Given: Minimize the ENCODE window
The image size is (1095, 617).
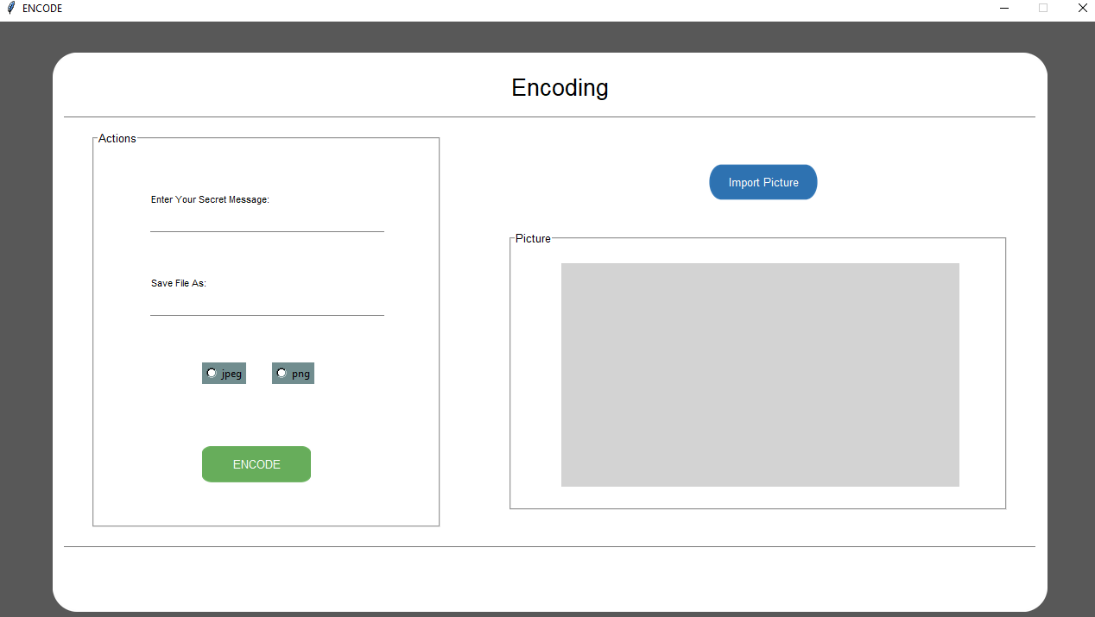Looking at the screenshot, I should click(1004, 8).
